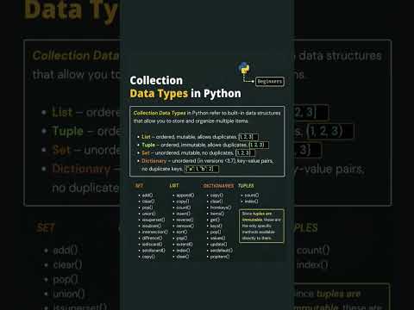Click the large 'Dictionary' label in blurred background
The image size is (414, 310).
click(x=81, y=169)
